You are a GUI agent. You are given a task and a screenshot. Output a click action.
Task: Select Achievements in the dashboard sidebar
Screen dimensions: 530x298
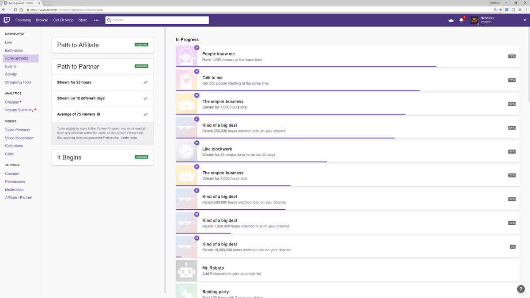click(21, 58)
